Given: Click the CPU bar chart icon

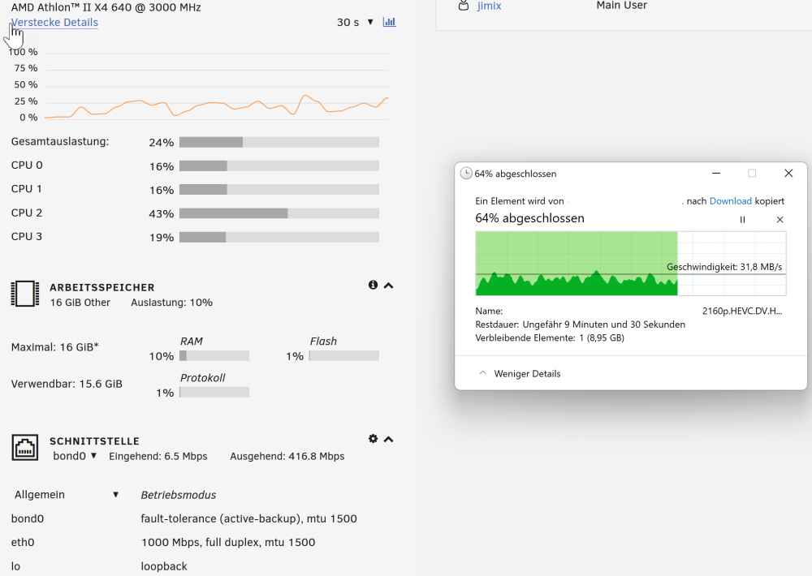Looking at the screenshot, I should 389,22.
